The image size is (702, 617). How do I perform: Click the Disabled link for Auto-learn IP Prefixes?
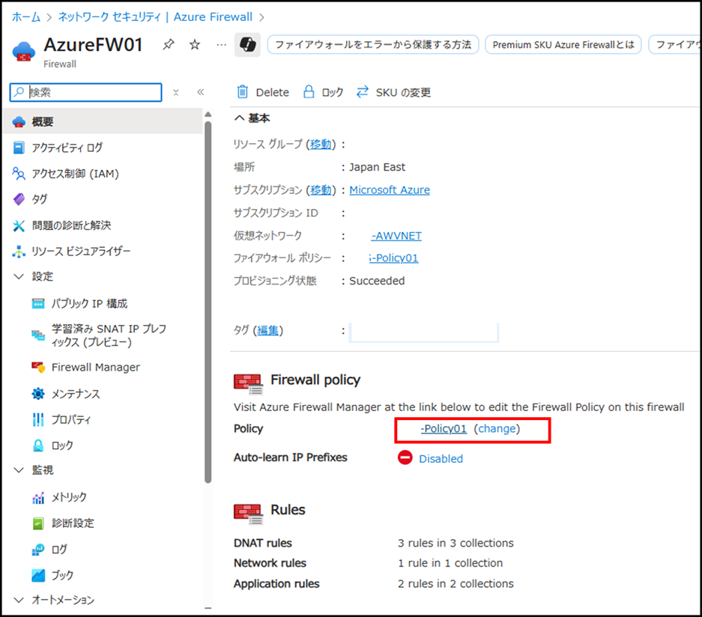coord(441,458)
